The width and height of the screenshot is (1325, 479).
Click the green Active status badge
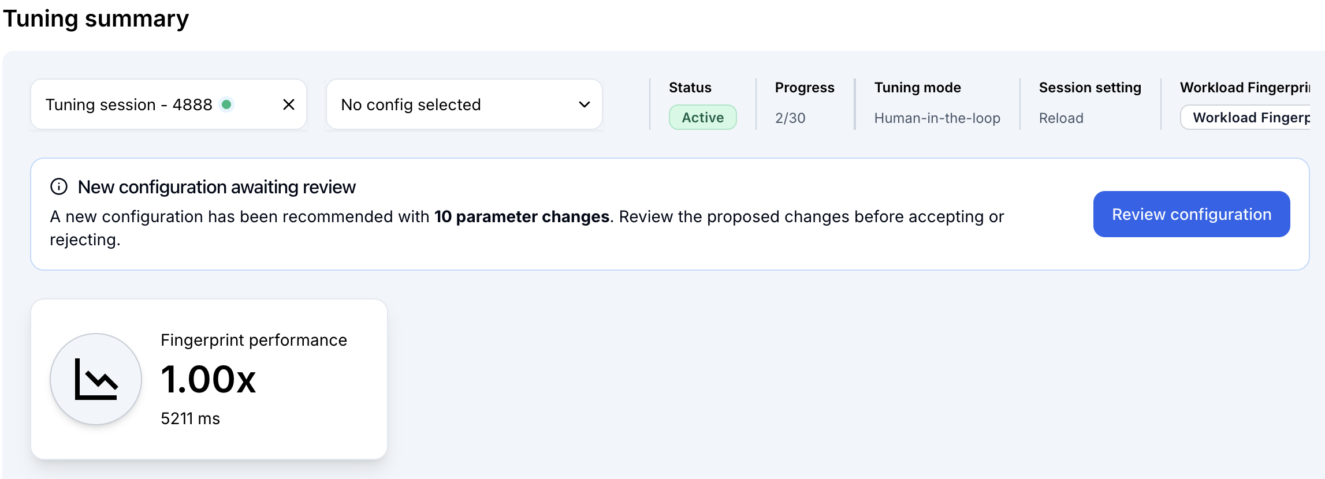702,118
